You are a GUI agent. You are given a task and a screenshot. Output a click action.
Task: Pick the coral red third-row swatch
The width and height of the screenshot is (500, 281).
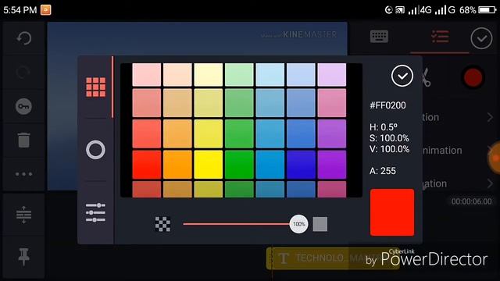(147, 133)
